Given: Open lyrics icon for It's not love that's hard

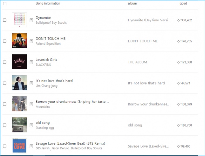Looking at the screenshot, I should click(x=31, y=83).
